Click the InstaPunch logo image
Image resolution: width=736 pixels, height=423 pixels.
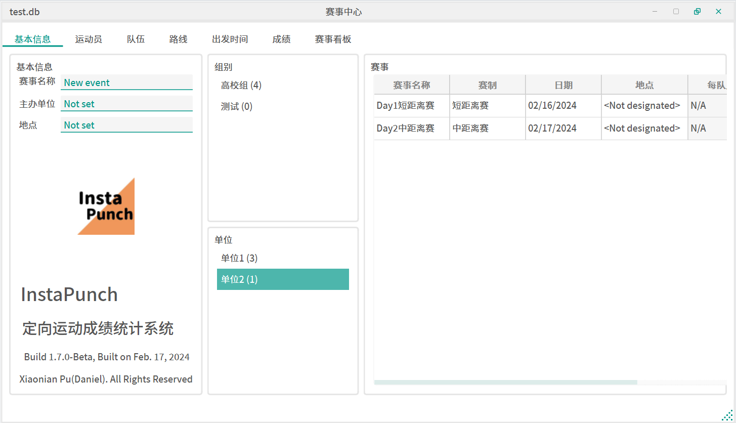point(106,206)
